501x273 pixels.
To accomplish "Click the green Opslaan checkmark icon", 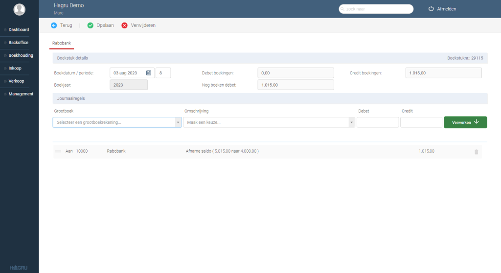I will (x=91, y=25).
